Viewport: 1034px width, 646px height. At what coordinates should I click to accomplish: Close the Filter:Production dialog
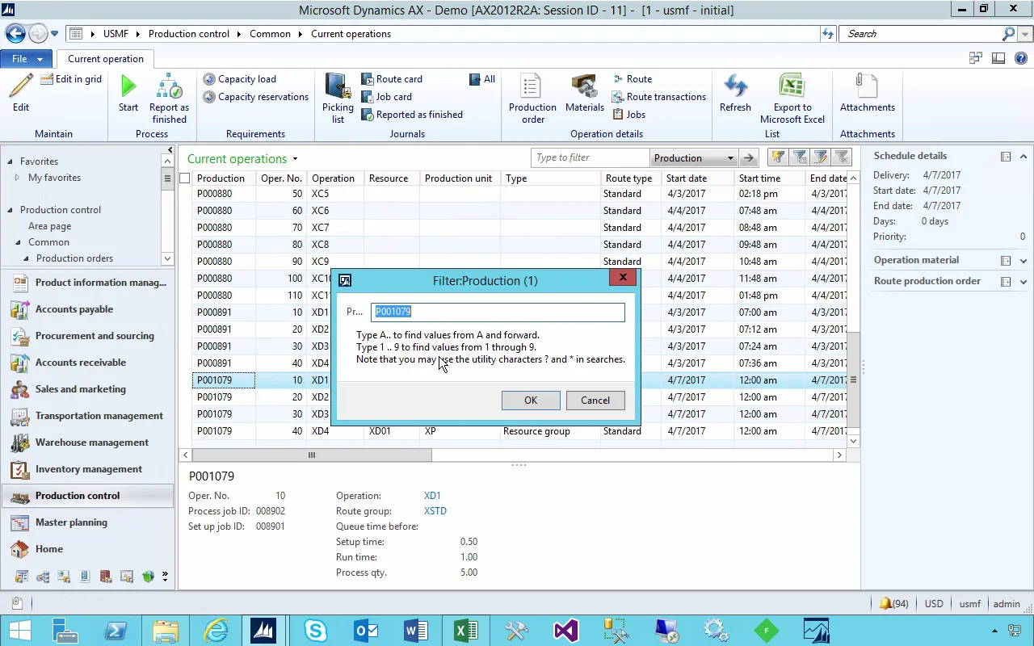point(623,278)
